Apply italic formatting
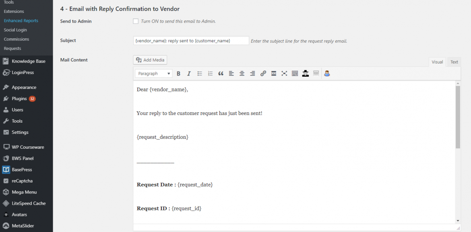This screenshot has width=471, height=232. click(189, 73)
